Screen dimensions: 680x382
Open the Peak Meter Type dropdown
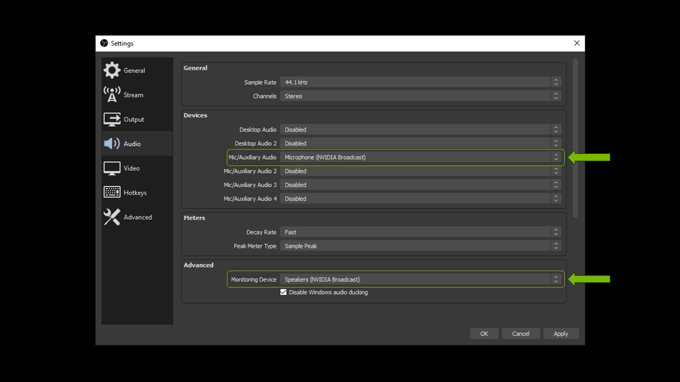pos(420,246)
